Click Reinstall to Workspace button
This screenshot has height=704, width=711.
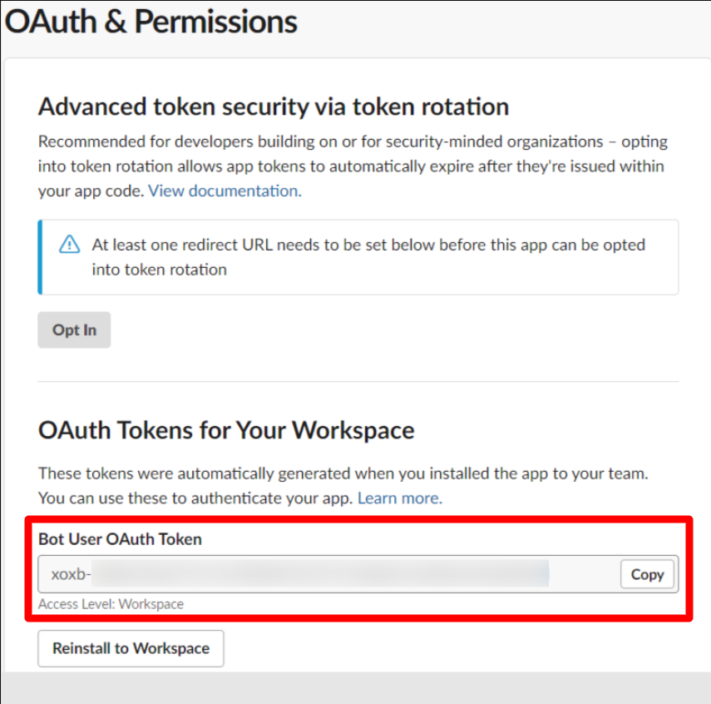(x=131, y=648)
